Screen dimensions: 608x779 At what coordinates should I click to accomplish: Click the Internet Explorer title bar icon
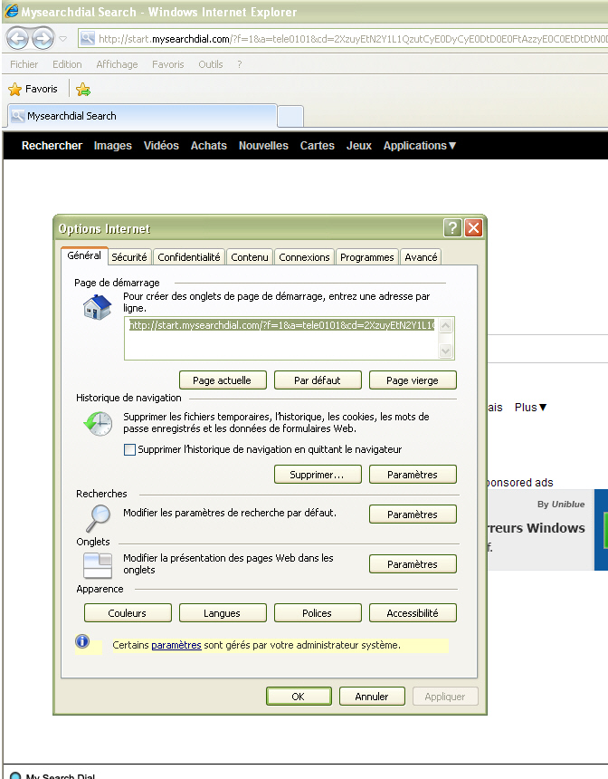(x=11, y=11)
